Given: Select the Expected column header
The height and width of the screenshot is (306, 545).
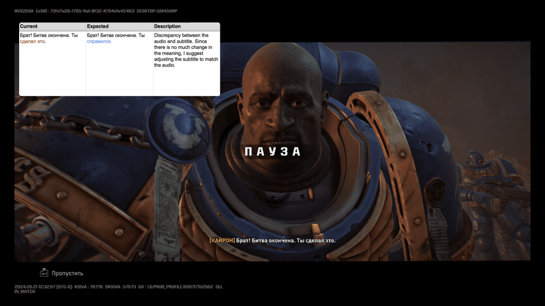Looking at the screenshot, I should [98, 26].
